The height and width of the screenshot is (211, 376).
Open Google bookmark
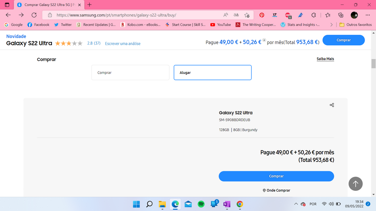[14, 25]
